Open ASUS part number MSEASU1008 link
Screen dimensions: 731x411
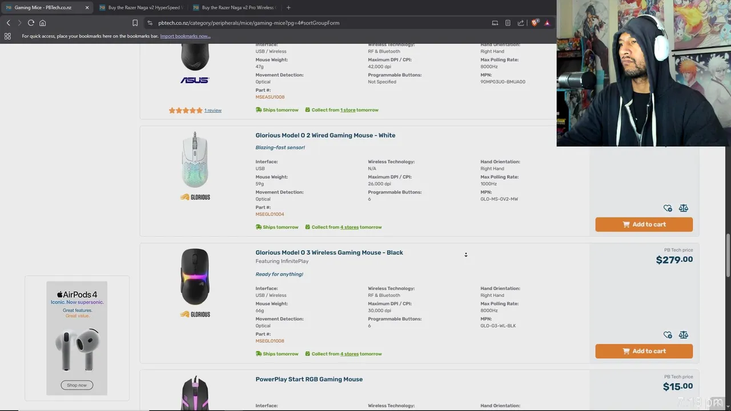(270, 97)
